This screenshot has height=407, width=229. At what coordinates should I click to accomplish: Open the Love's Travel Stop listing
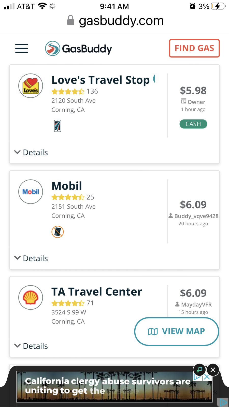(101, 80)
